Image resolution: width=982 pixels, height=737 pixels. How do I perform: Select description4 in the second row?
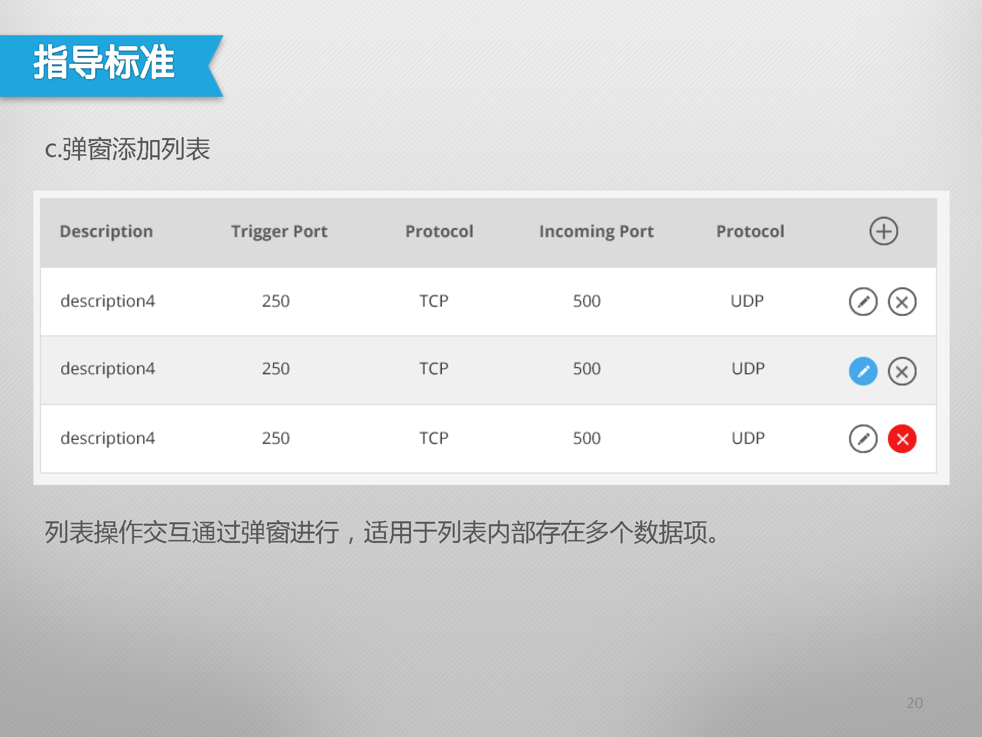[108, 368]
